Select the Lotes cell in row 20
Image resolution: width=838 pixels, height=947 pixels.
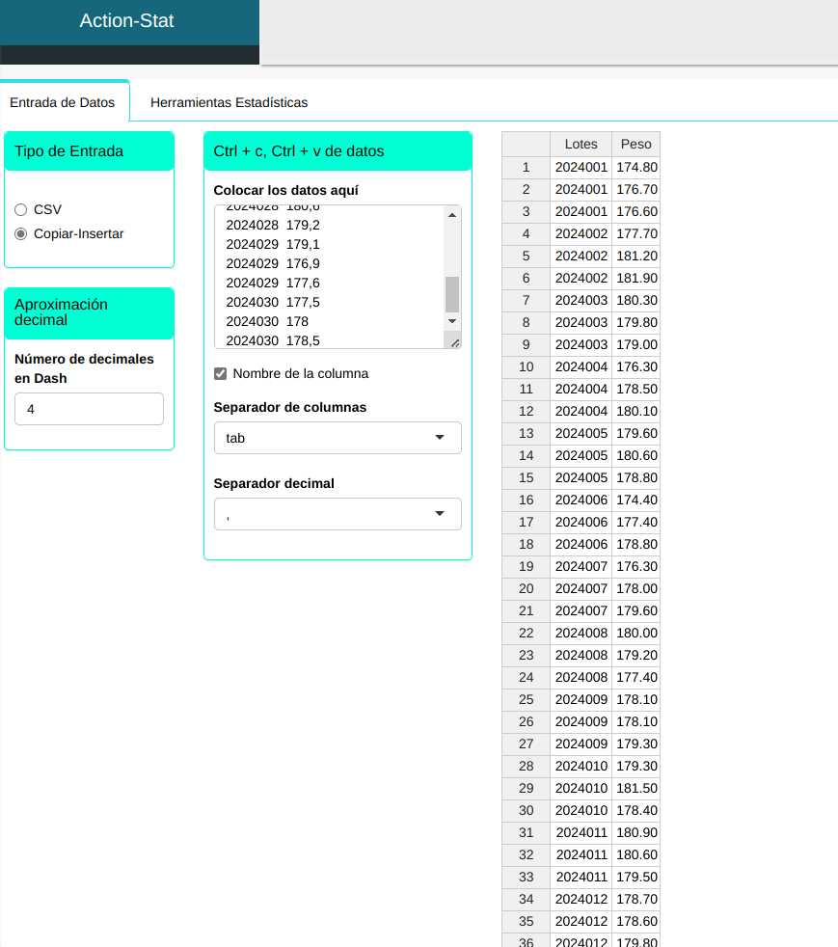coord(581,588)
